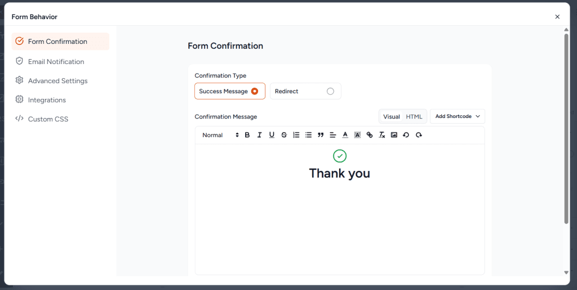Screen dimensions: 577x290
Task: Choose the Redirect confirmation type
Action: tap(330, 91)
